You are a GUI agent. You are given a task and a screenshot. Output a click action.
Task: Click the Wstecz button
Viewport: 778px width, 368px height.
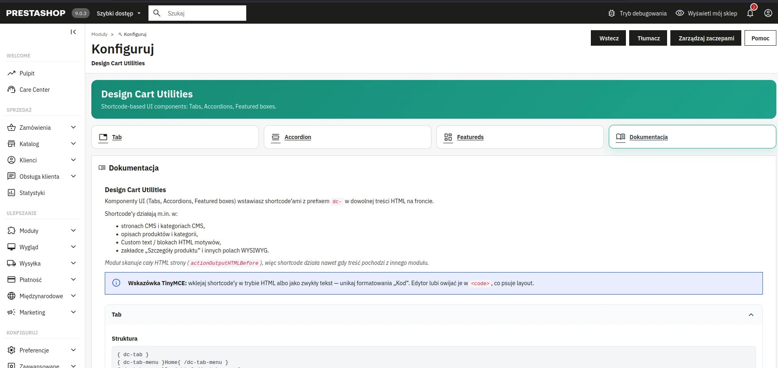608,38
